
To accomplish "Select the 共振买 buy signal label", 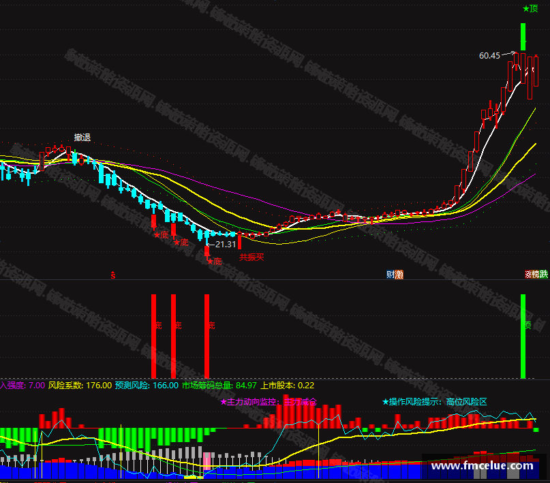I will (251, 258).
